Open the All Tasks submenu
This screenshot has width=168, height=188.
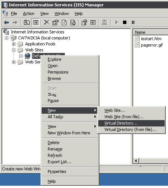[69, 117]
